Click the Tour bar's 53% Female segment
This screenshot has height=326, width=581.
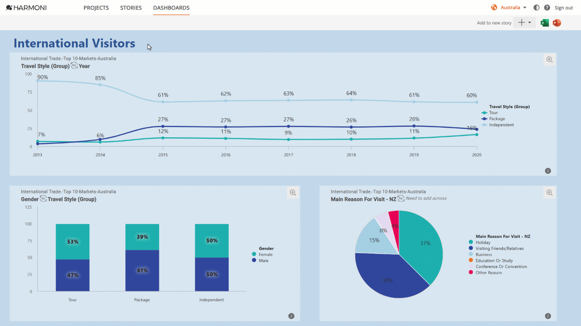coord(73,241)
